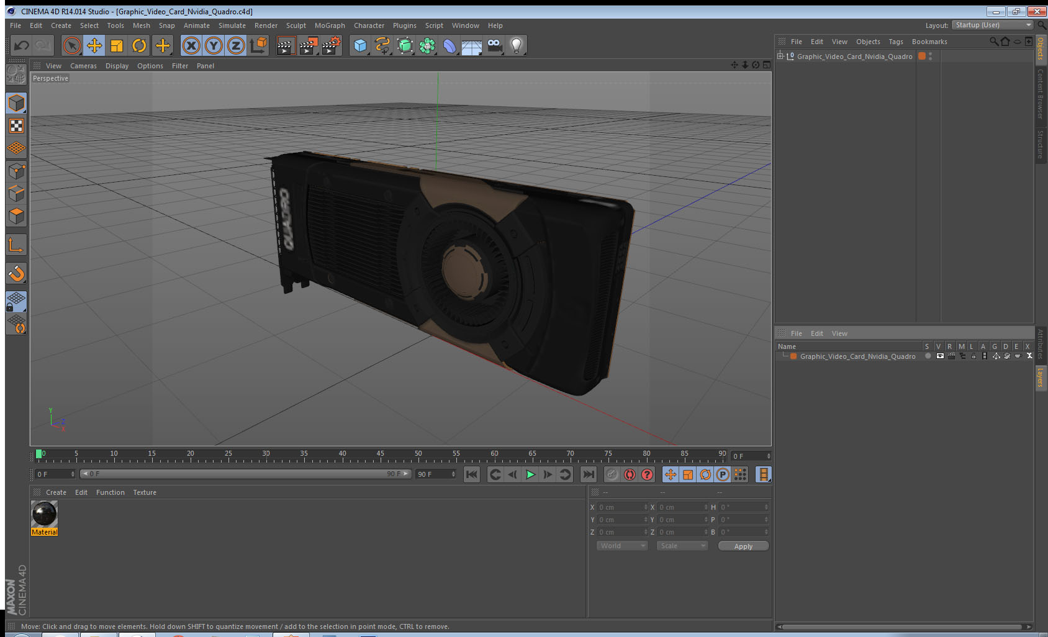Play the animation forward
This screenshot has width=1048, height=637.
coord(530,474)
